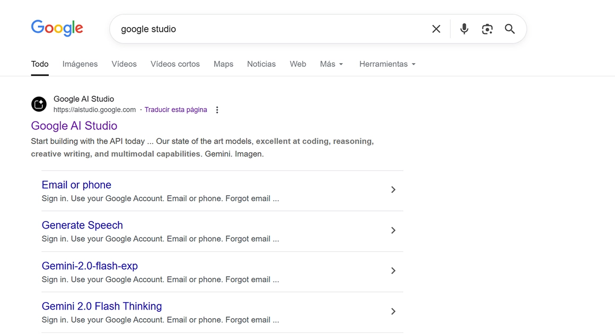The height and width of the screenshot is (334, 615).
Task: Open the Email or phone sitelink
Action: (x=76, y=184)
